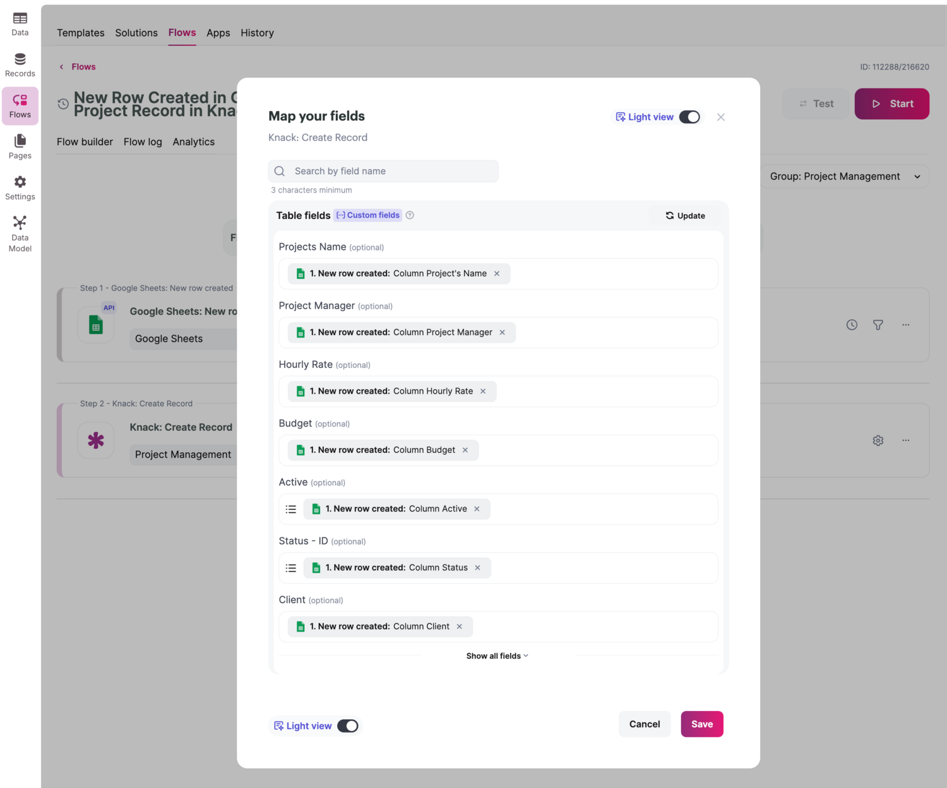This screenshot has width=947, height=788.
Task: Open the filter icon on Google Sheets step
Action: (x=878, y=325)
